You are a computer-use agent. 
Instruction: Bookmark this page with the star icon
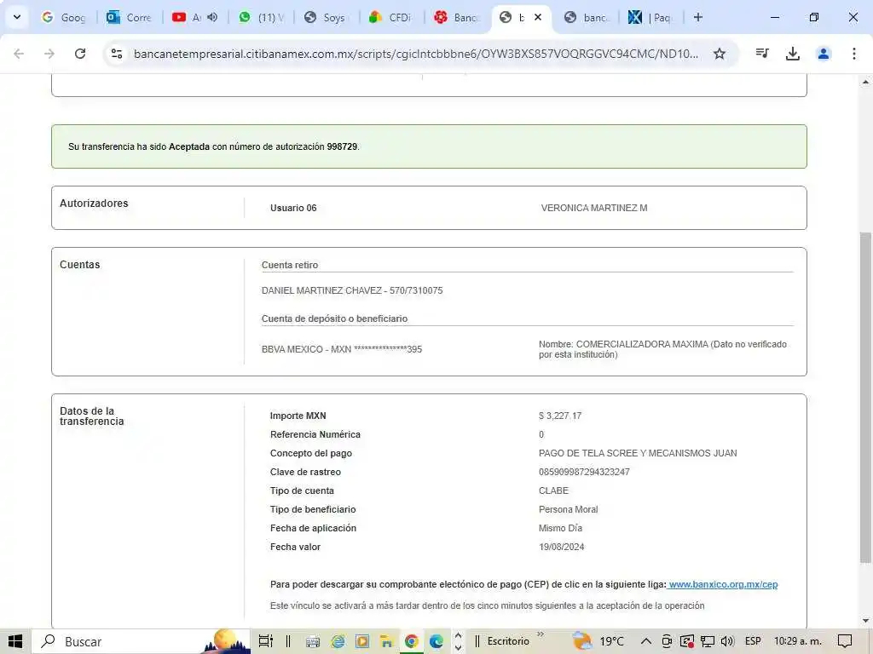[x=720, y=54]
